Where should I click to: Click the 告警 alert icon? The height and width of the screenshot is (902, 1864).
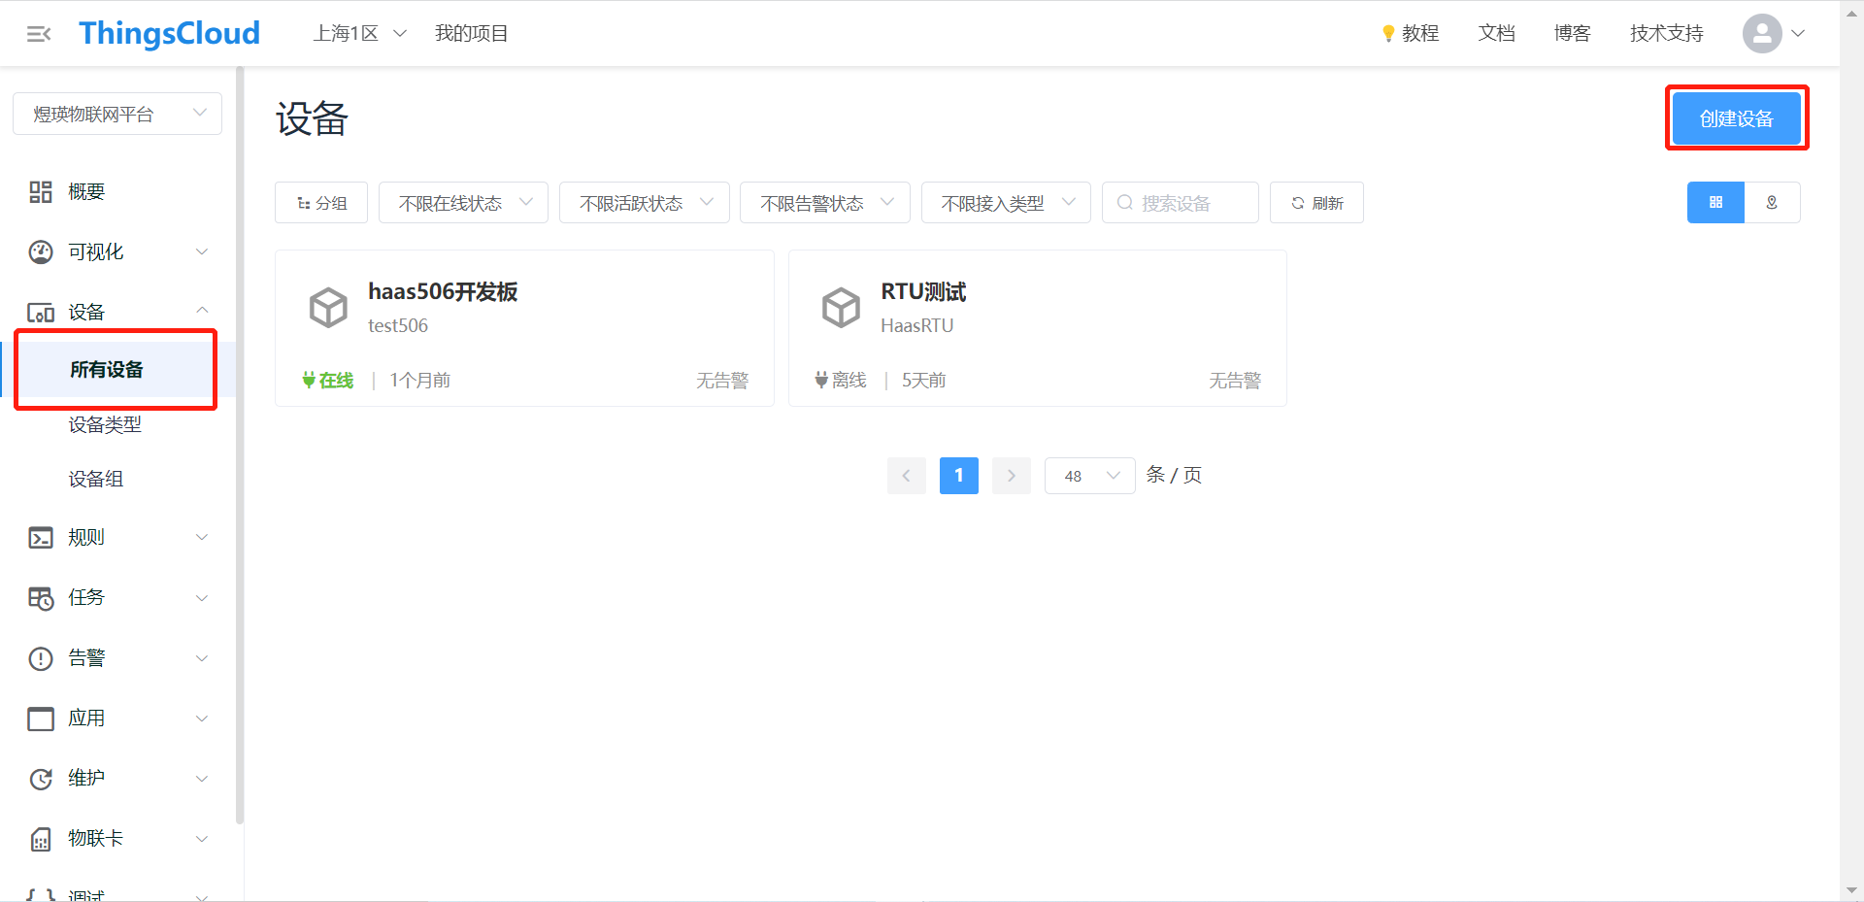click(41, 658)
